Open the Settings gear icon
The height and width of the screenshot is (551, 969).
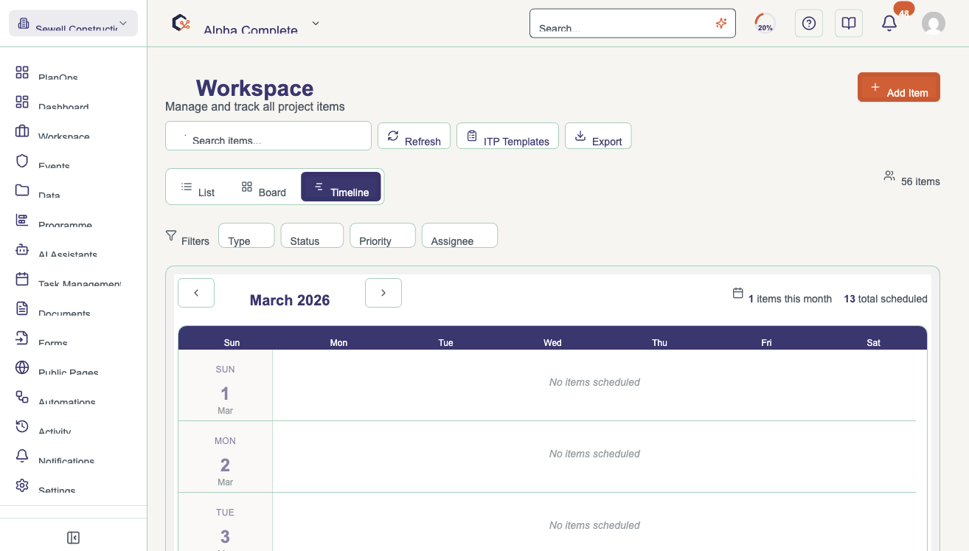(22, 485)
